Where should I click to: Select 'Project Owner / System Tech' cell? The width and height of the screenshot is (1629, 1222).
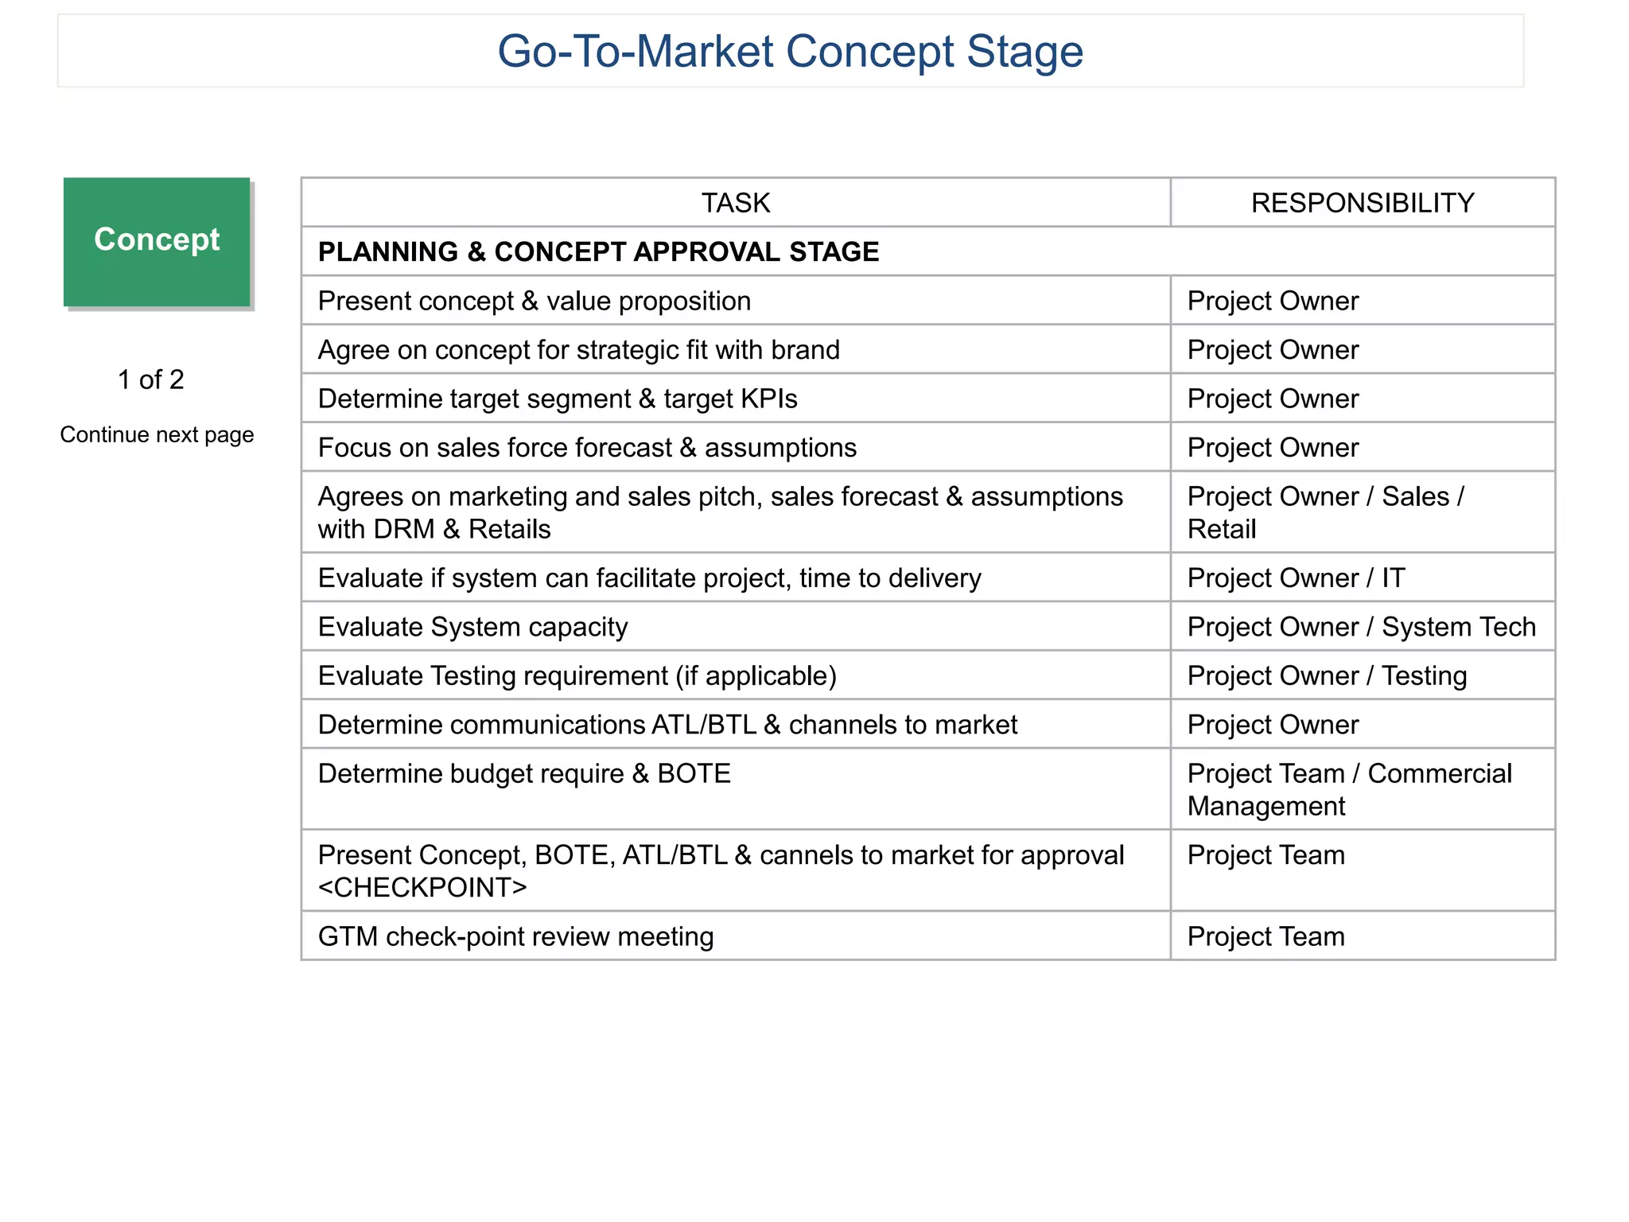[1363, 626]
